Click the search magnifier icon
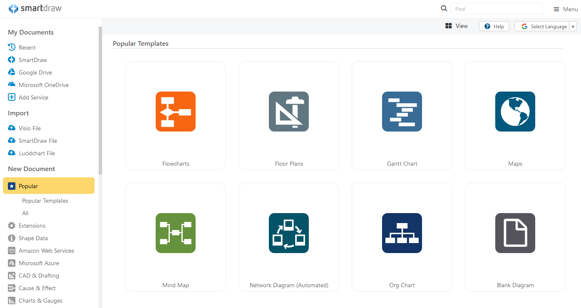This screenshot has height=308, width=581. point(444,9)
